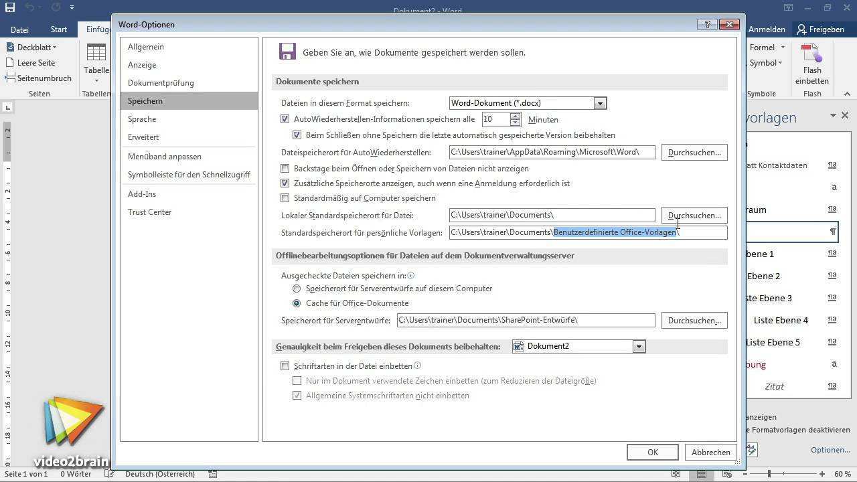This screenshot has height=482, width=857.
Task: Click the help question mark in Word-Optionen
Action: (x=707, y=24)
